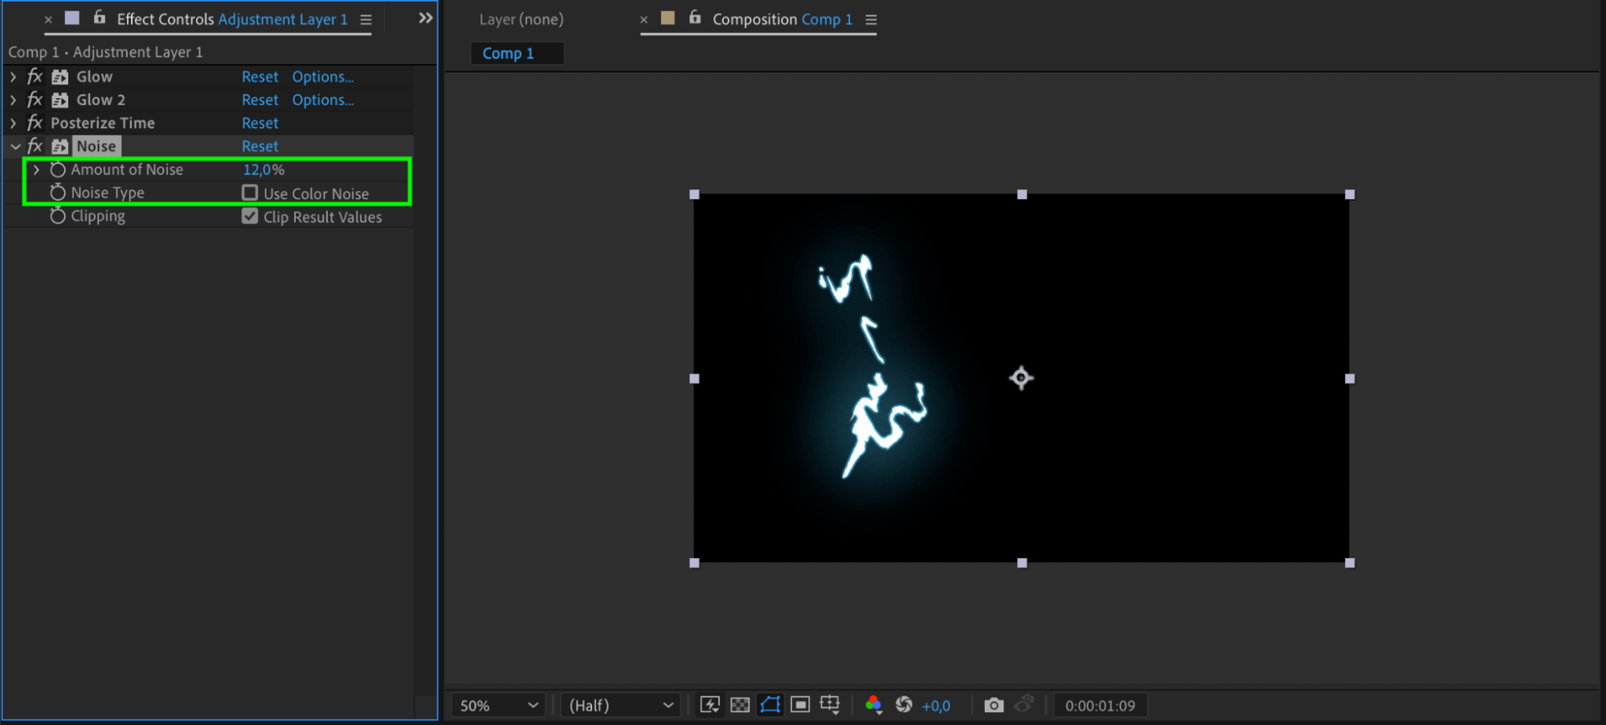This screenshot has height=725, width=1606.
Task: Open Options for the Glow effect
Action: pyautogui.click(x=323, y=76)
